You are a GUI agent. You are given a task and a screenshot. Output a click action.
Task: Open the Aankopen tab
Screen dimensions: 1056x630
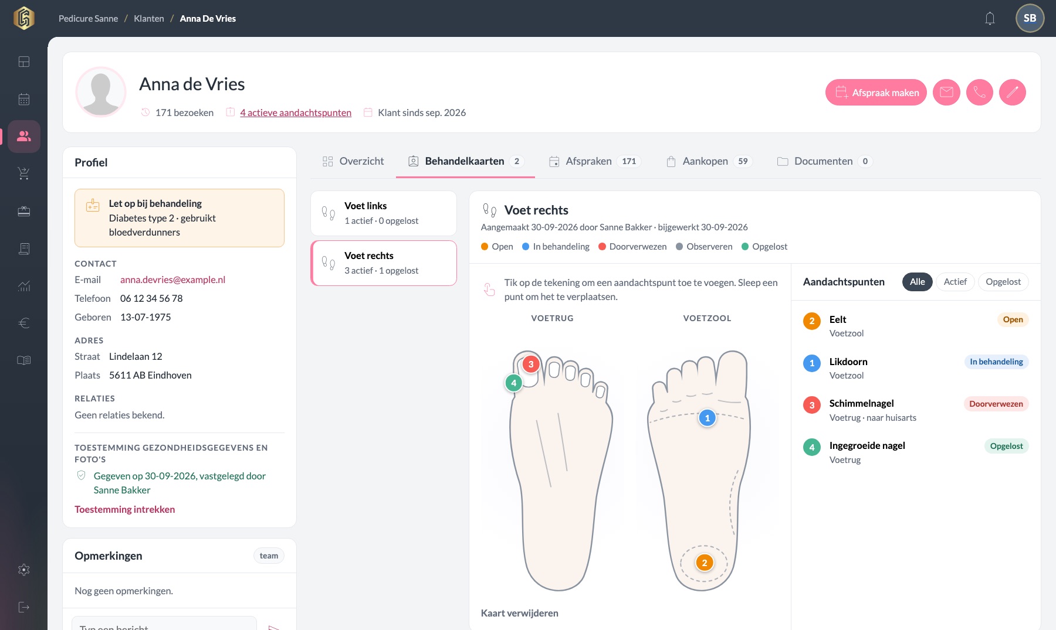[709, 161]
